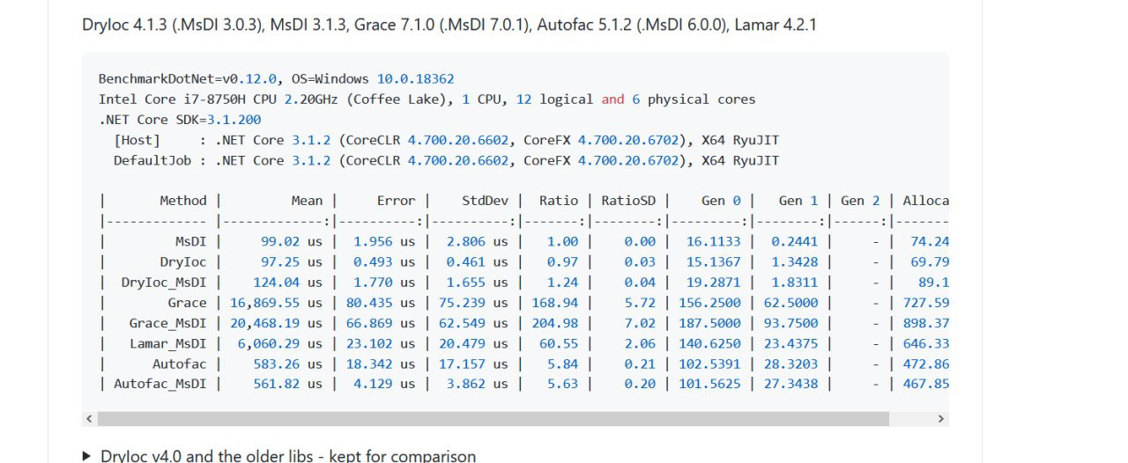This screenshot has height=463, width=1128.
Task: Select the 'Autofac' method row label
Action: pos(179,364)
